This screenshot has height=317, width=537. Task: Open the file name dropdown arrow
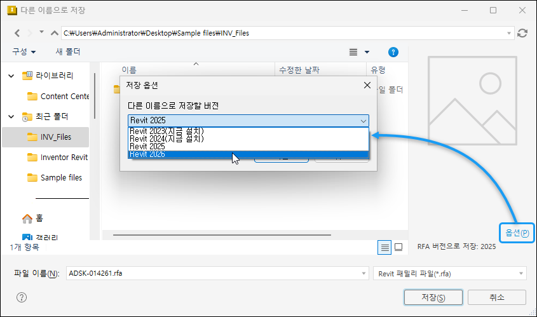(364, 273)
